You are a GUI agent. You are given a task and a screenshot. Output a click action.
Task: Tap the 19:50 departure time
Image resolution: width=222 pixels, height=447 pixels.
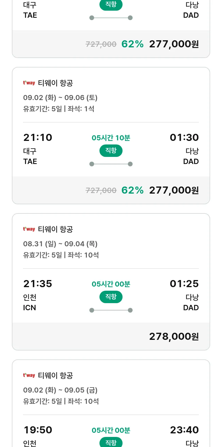(x=38, y=430)
